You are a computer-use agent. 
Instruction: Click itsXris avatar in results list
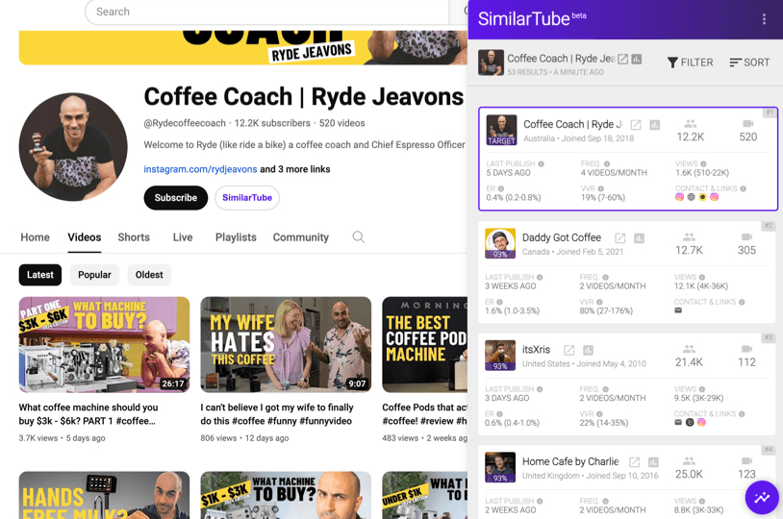[500, 356]
